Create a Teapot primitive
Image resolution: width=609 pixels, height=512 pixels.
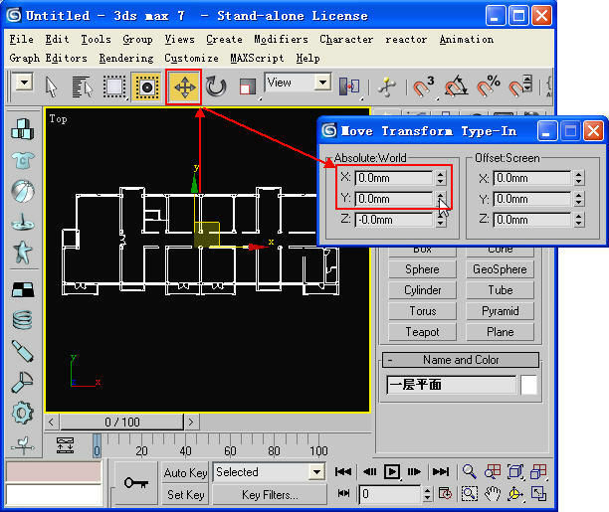click(422, 332)
